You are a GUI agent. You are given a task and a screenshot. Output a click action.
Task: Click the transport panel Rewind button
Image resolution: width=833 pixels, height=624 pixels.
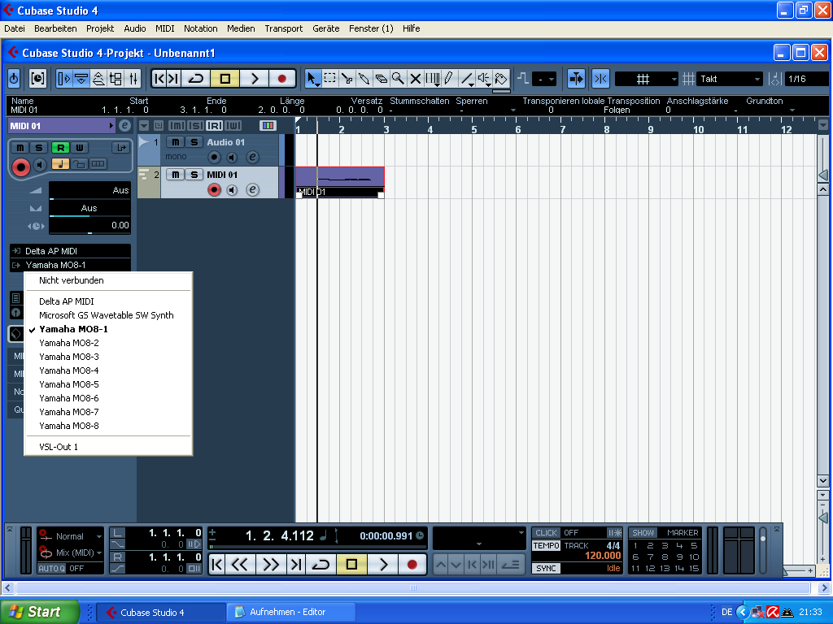pos(240,565)
